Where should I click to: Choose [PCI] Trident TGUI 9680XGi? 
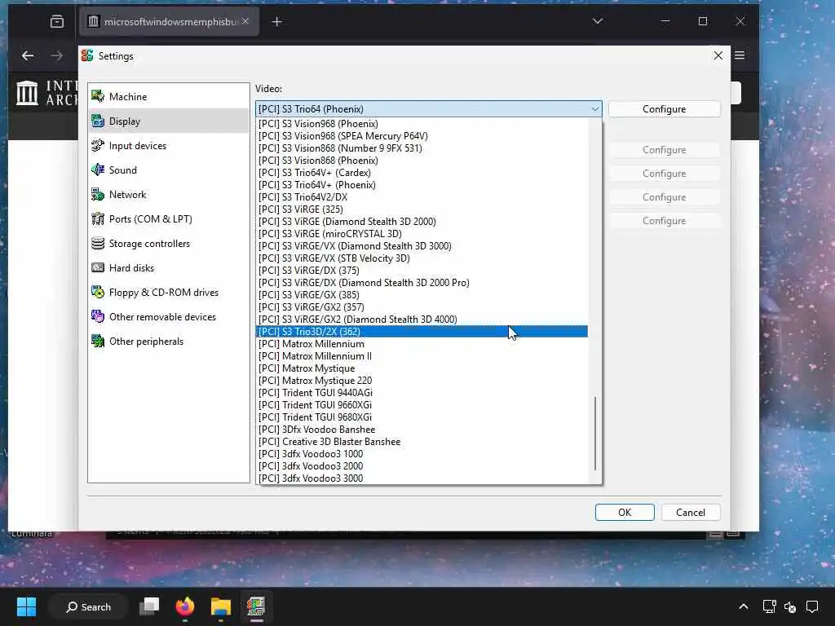(422, 417)
